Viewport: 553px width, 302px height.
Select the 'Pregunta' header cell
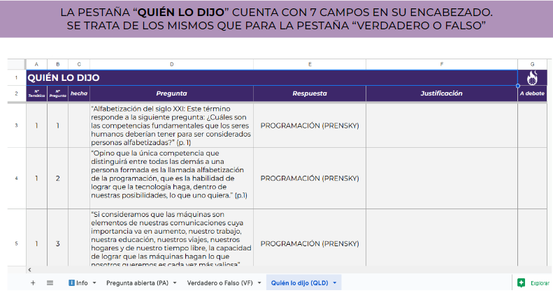pyautogui.click(x=171, y=93)
